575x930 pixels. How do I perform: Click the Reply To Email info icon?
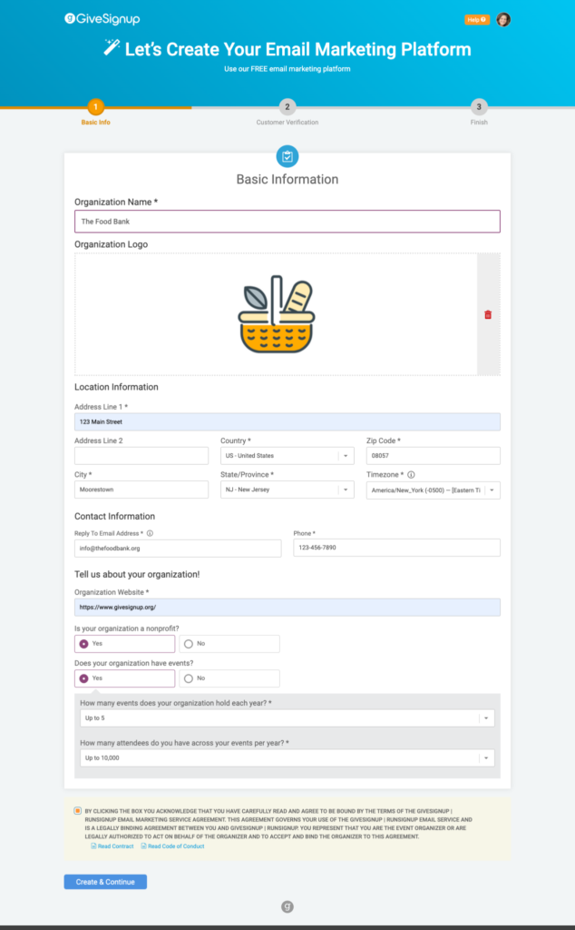point(150,533)
